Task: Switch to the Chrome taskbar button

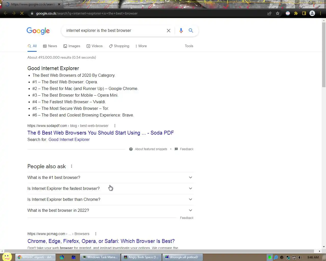Action: tap(35, 257)
